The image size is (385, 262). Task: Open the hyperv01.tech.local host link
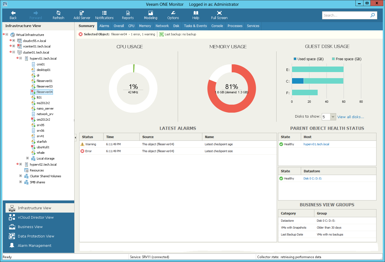click(316, 144)
